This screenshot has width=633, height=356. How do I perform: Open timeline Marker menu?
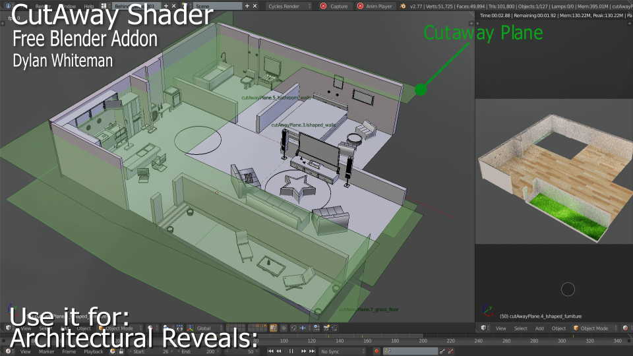(46, 352)
